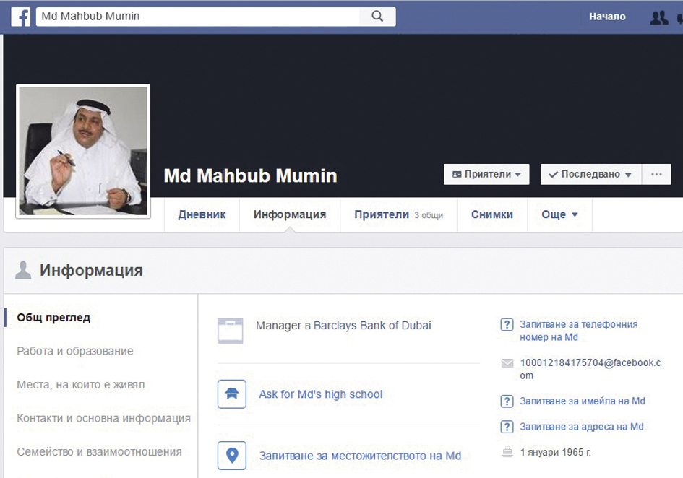
Task: Click Barclays Bank of Dubai workplace text
Action: (x=372, y=326)
